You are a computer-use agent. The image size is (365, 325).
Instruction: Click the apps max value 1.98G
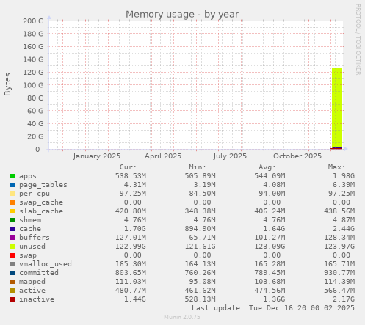click(x=344, y=176)
